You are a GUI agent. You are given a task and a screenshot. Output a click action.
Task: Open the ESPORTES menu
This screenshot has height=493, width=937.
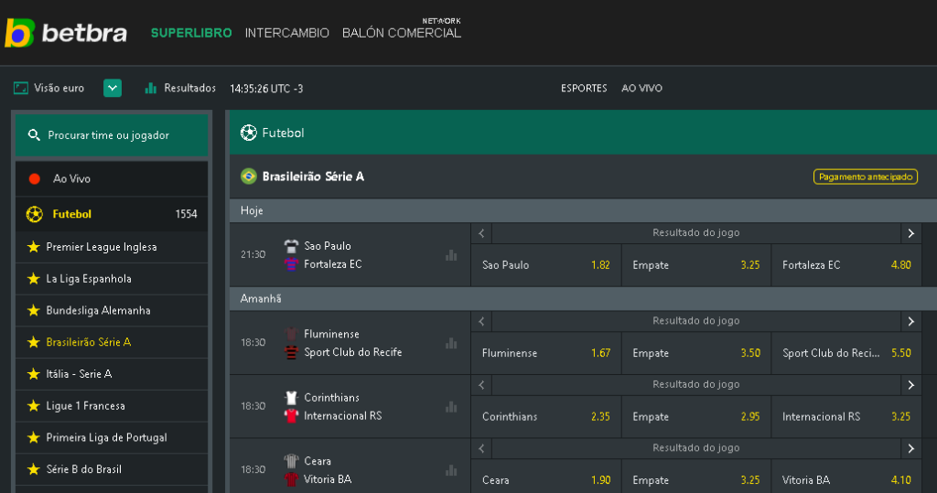click(x=584, y=89)
